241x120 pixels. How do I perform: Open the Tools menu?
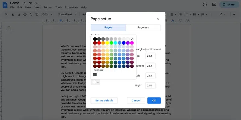pyautogui.click(x=58, y=7)
